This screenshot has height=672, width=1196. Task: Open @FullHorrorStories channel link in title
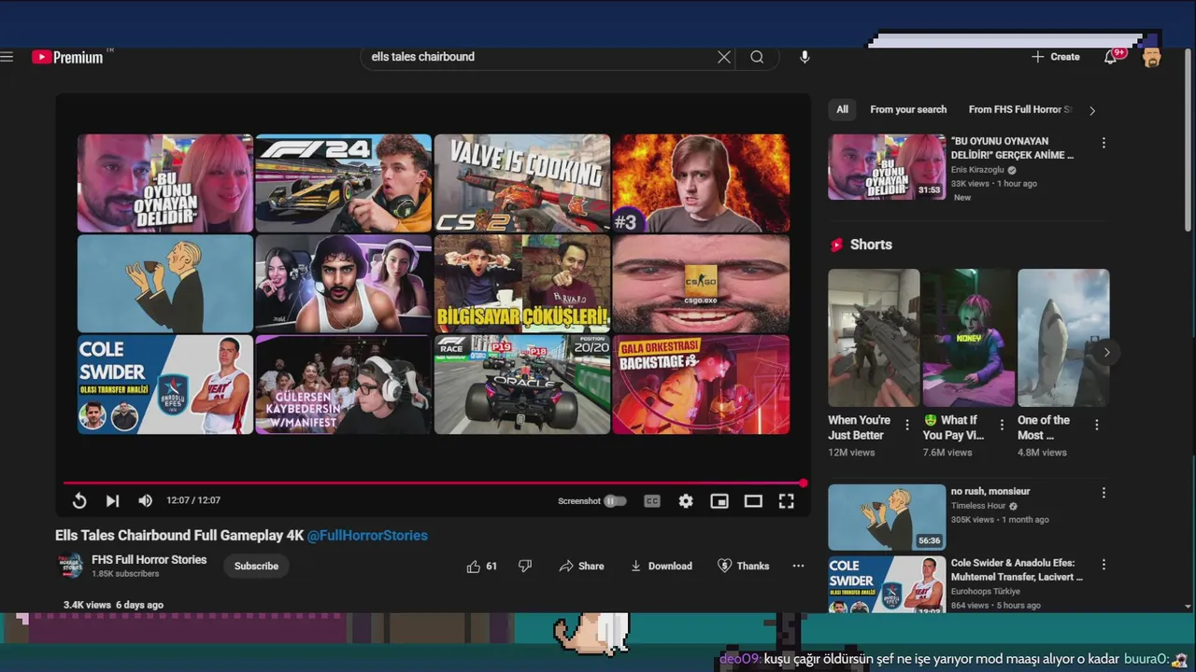click(x=367, y=536)
